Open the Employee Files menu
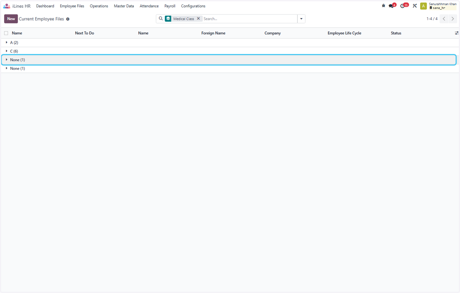This screenshot has height=293, width=460. pyautogui.click(x=72, y=6)
